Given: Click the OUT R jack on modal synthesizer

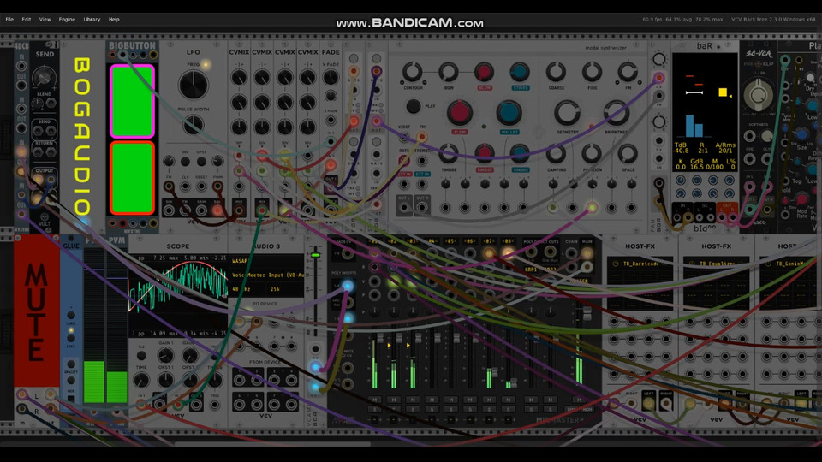Looking at the screenshot, I should click(x=422, y=207).
